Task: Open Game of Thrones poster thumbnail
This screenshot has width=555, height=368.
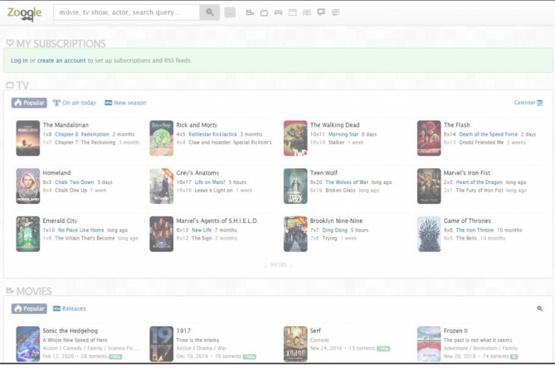Action: 429,234
